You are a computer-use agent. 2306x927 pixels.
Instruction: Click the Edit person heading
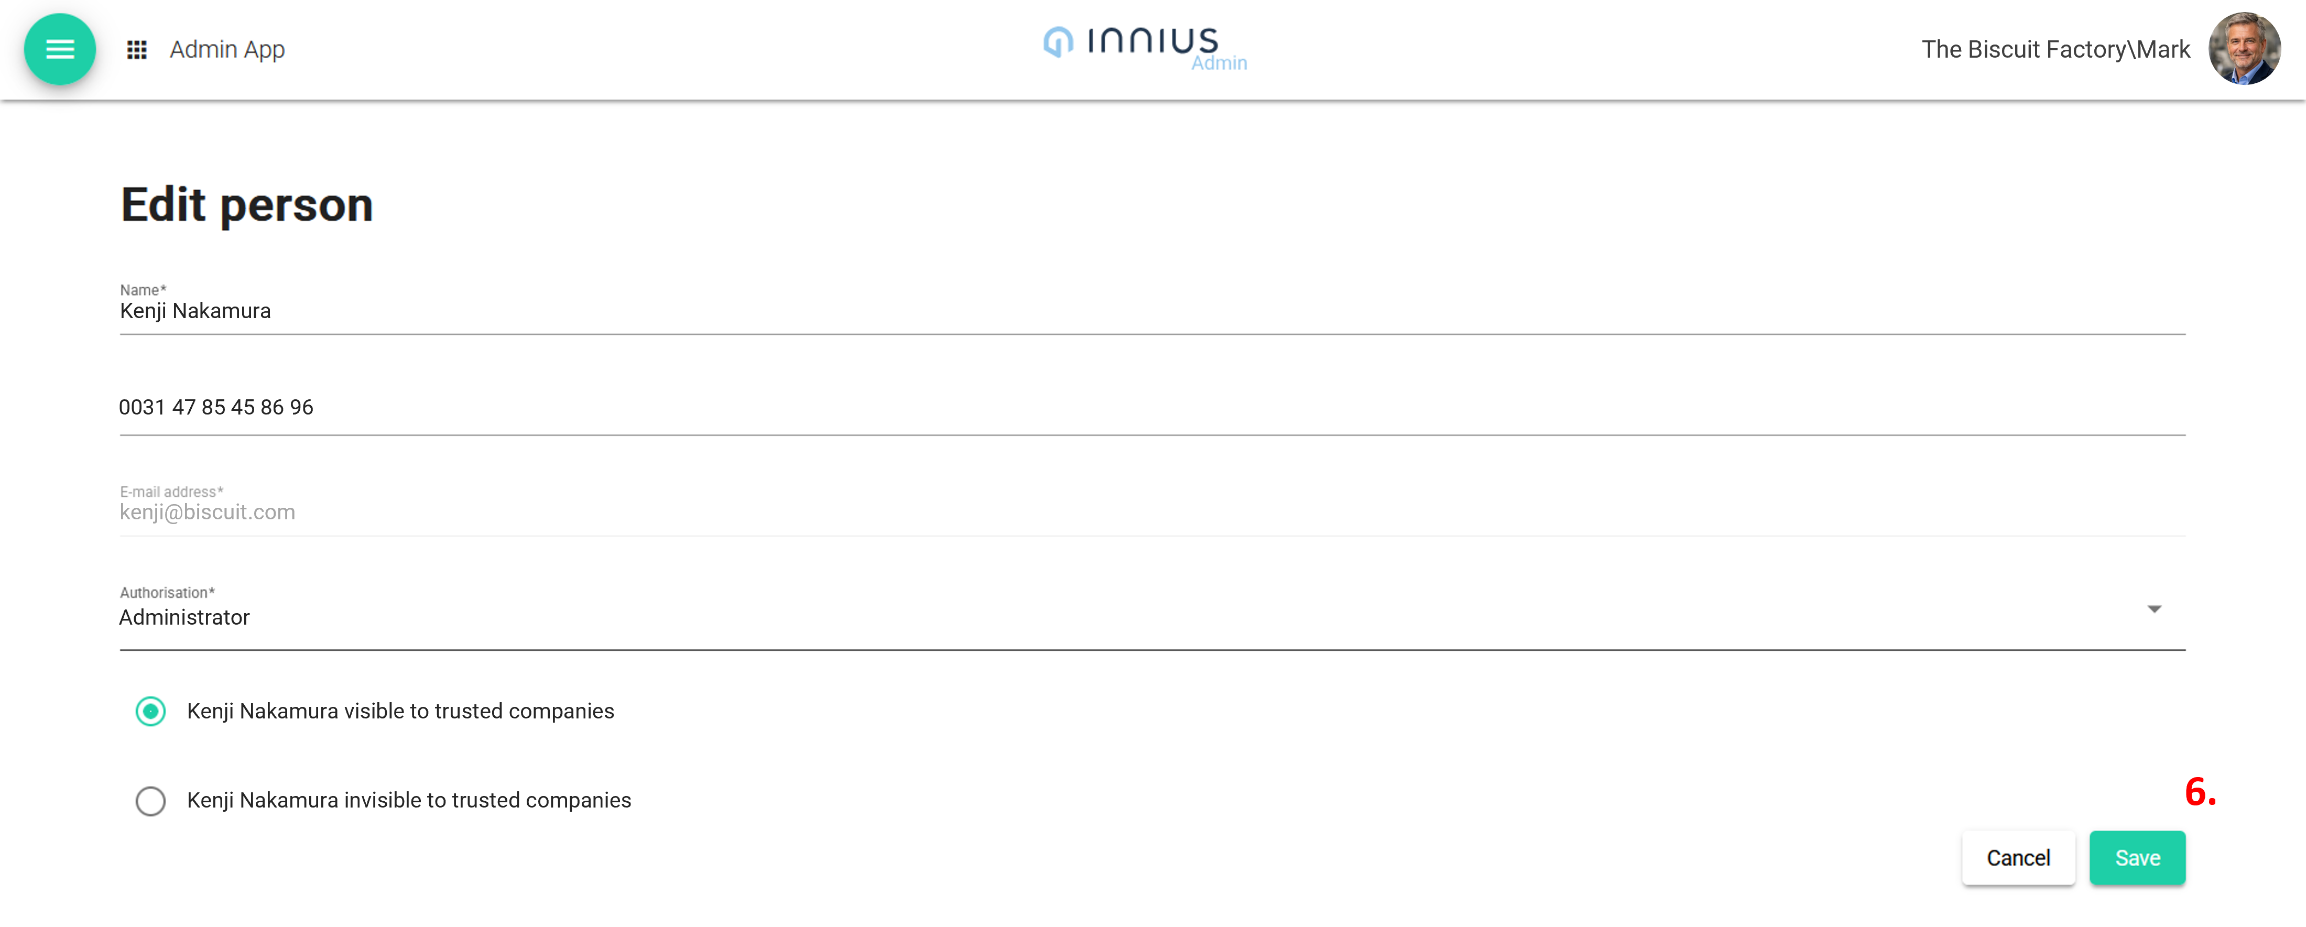247,205
